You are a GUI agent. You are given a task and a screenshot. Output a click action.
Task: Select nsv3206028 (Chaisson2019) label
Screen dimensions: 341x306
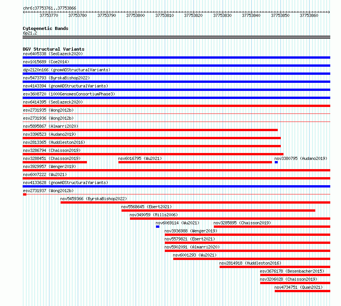tap(289, 279)
